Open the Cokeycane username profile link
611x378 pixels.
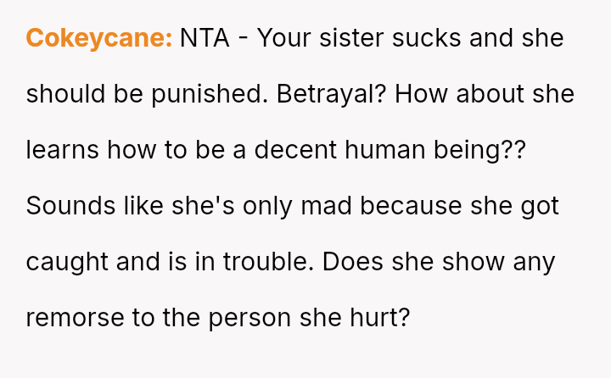[99, 38]
